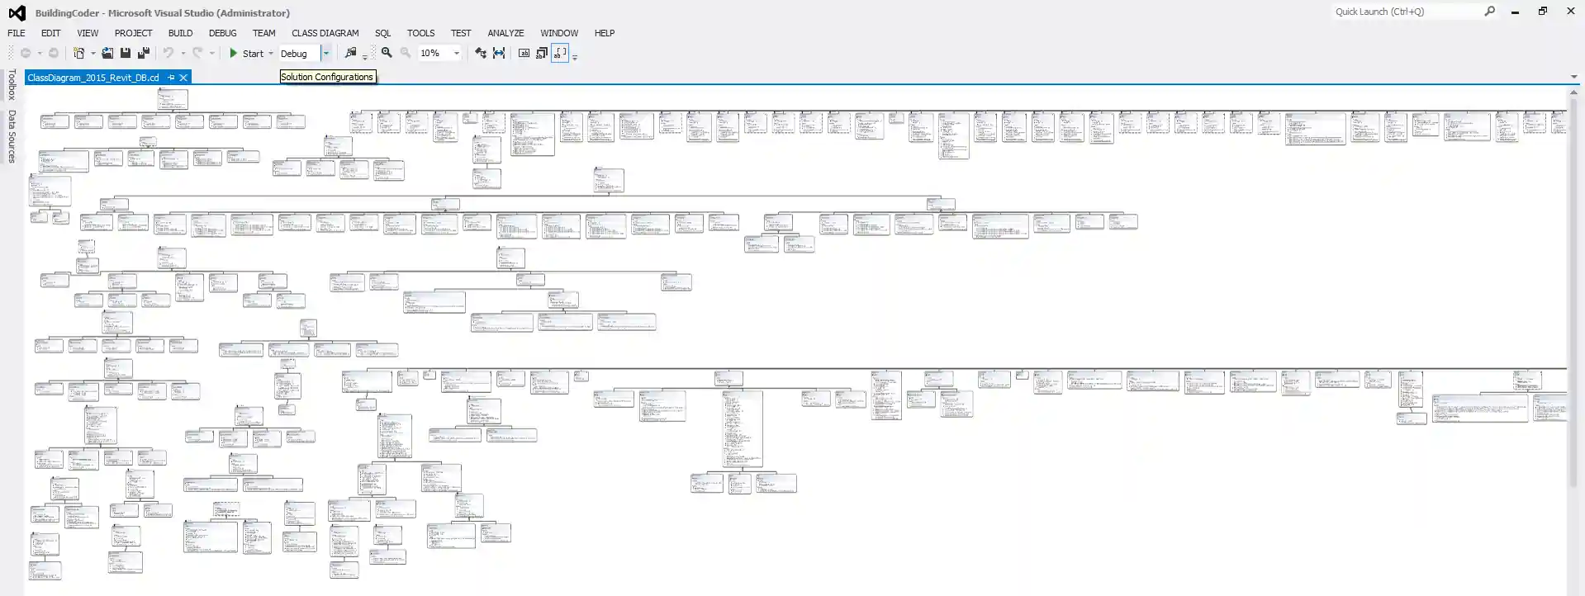Open the zoom percentage dropdown
The width and height of the screenshot is (1585, 596).
coord(456,53)
